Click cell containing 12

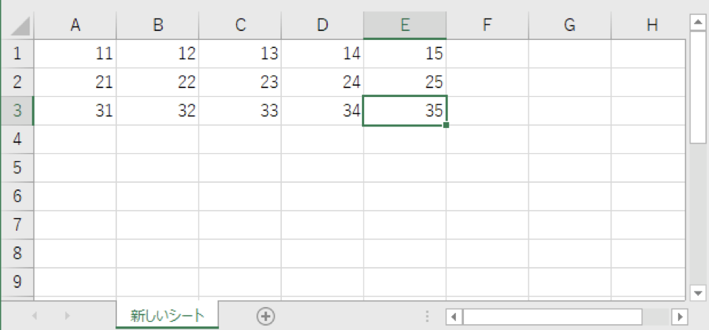click(158, 54)
